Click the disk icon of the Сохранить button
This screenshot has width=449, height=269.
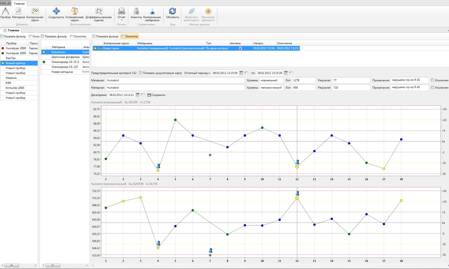pos(149,95)
